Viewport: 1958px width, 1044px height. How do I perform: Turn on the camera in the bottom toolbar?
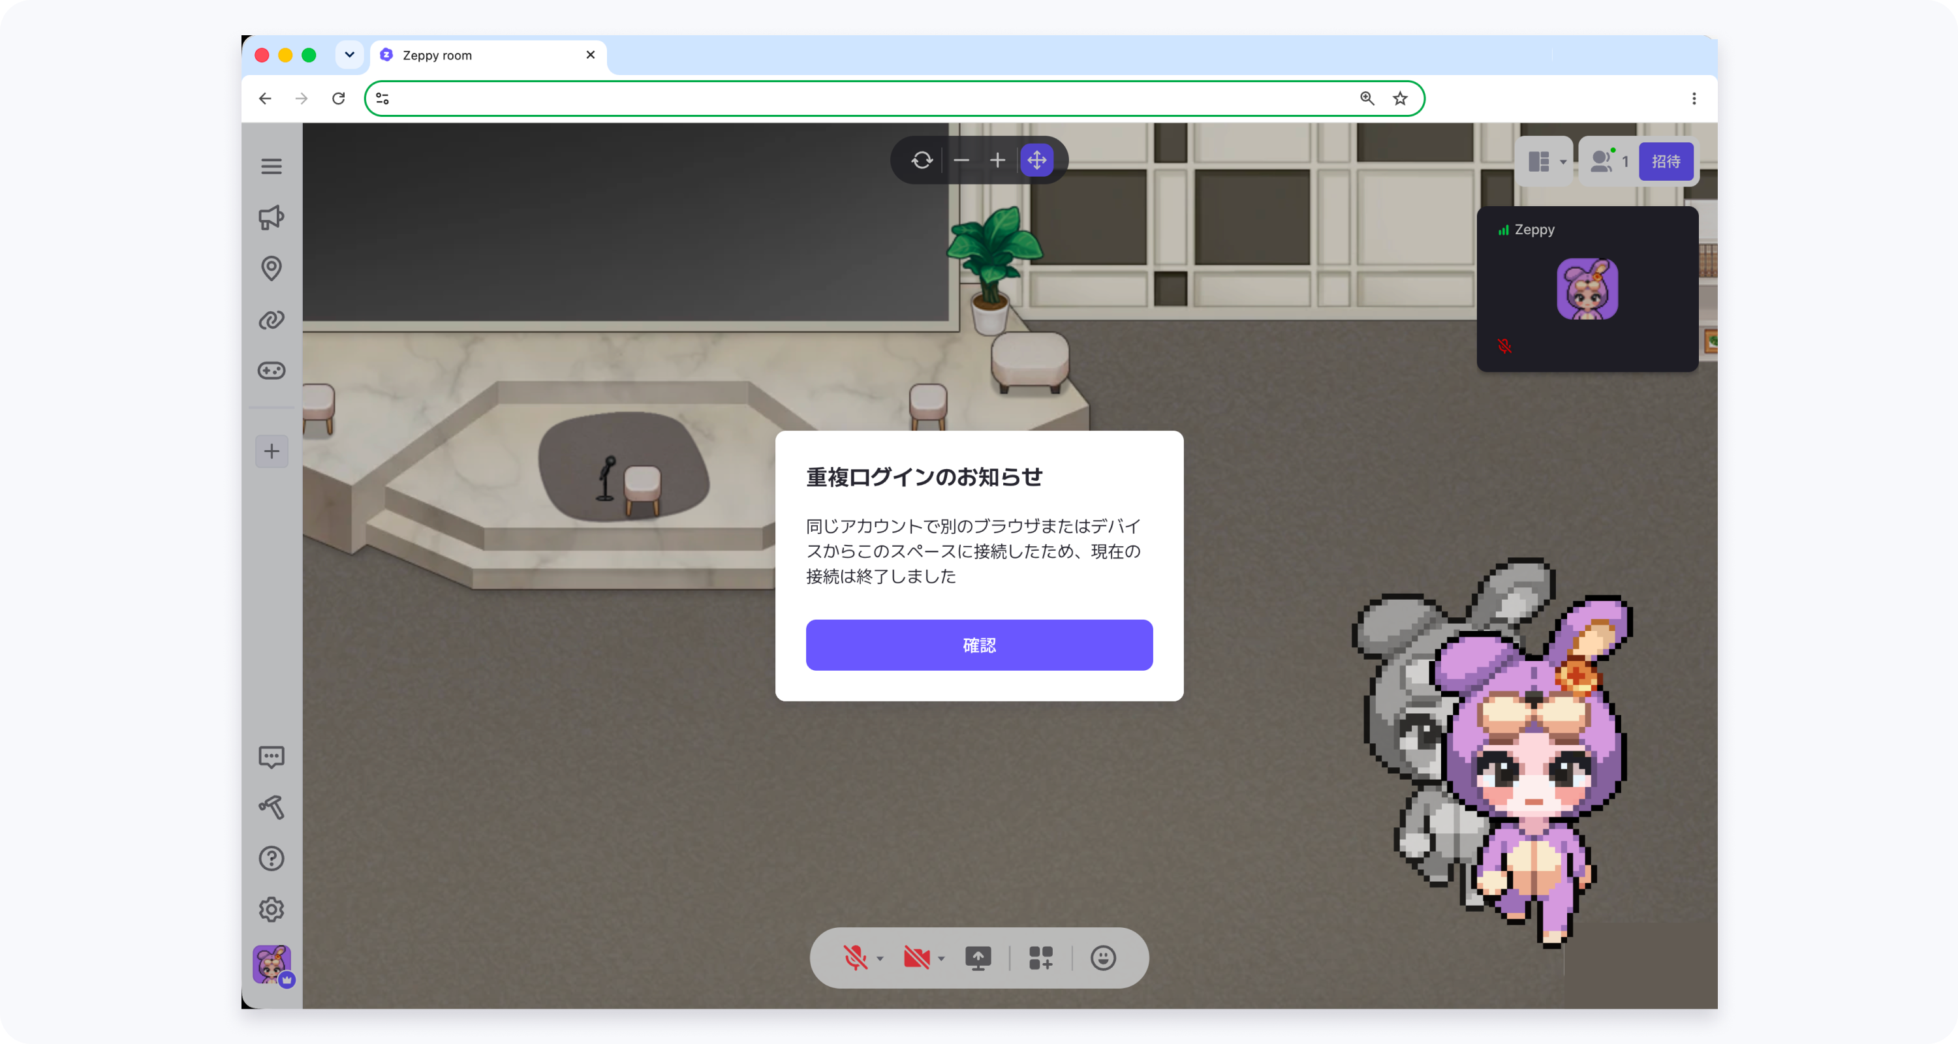click(917, 957)
